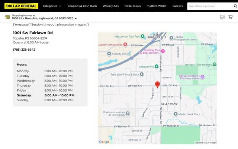Go to Coupons & Cash Back

click(82, 6)
